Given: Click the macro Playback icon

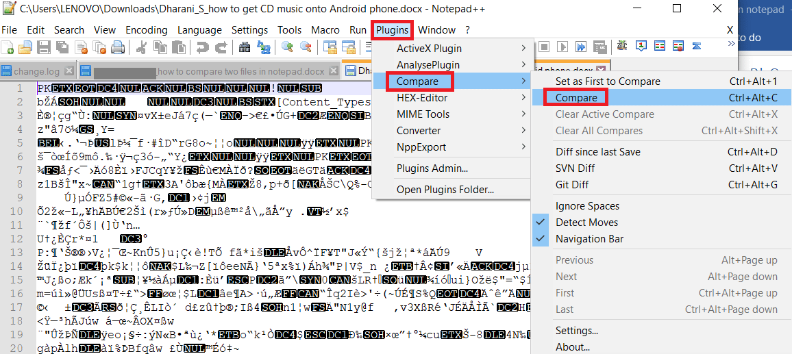Looking at the screenshot, I should tap(562, 47).
